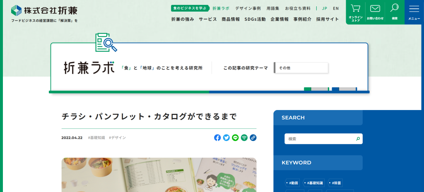
Task: Expand the その他 research theme dropdown
Action: point(301,68)
